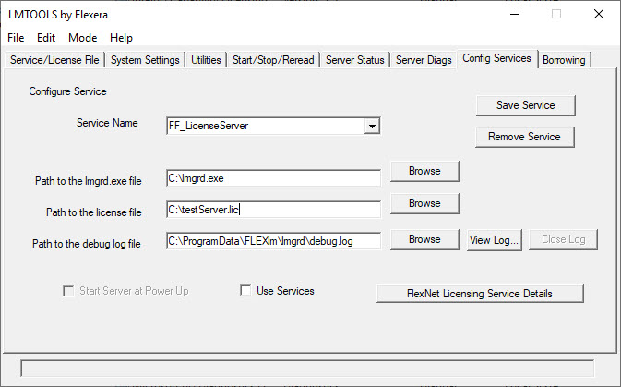
Task: Toggle Start Server at Power Up checkbox
Action: point(68,291)
